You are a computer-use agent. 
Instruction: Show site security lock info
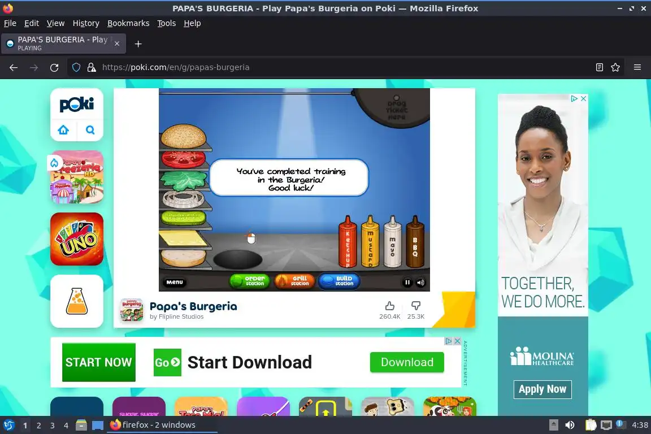point(92,67)
